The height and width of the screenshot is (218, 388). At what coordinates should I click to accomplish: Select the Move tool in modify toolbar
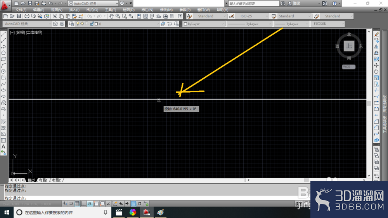point(376,65)
